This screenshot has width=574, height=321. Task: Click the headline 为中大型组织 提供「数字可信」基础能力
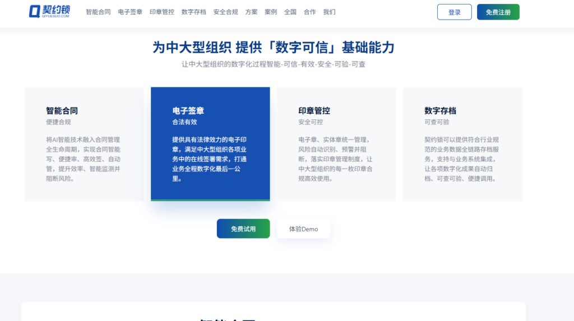pos(274,48)
